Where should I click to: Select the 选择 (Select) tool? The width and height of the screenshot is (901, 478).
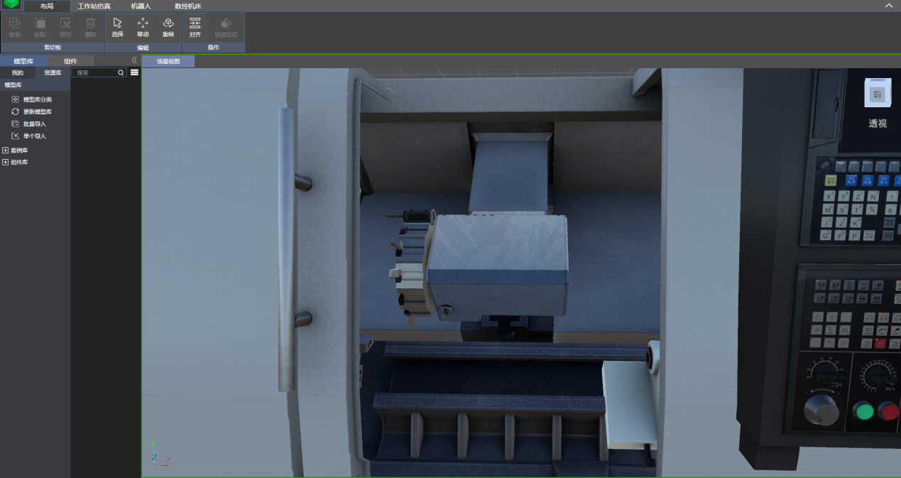pyautogui.click(x=117, y=27)
